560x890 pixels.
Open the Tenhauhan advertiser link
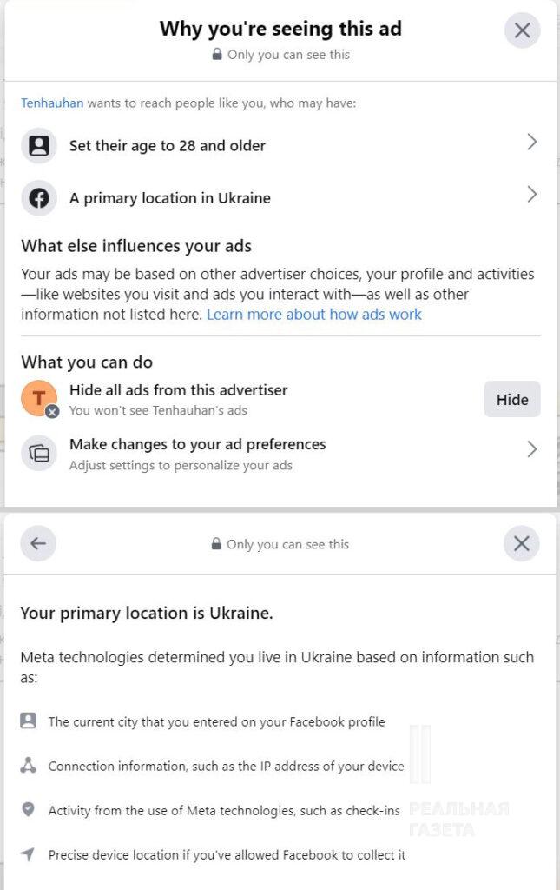[x=52, y=103]
